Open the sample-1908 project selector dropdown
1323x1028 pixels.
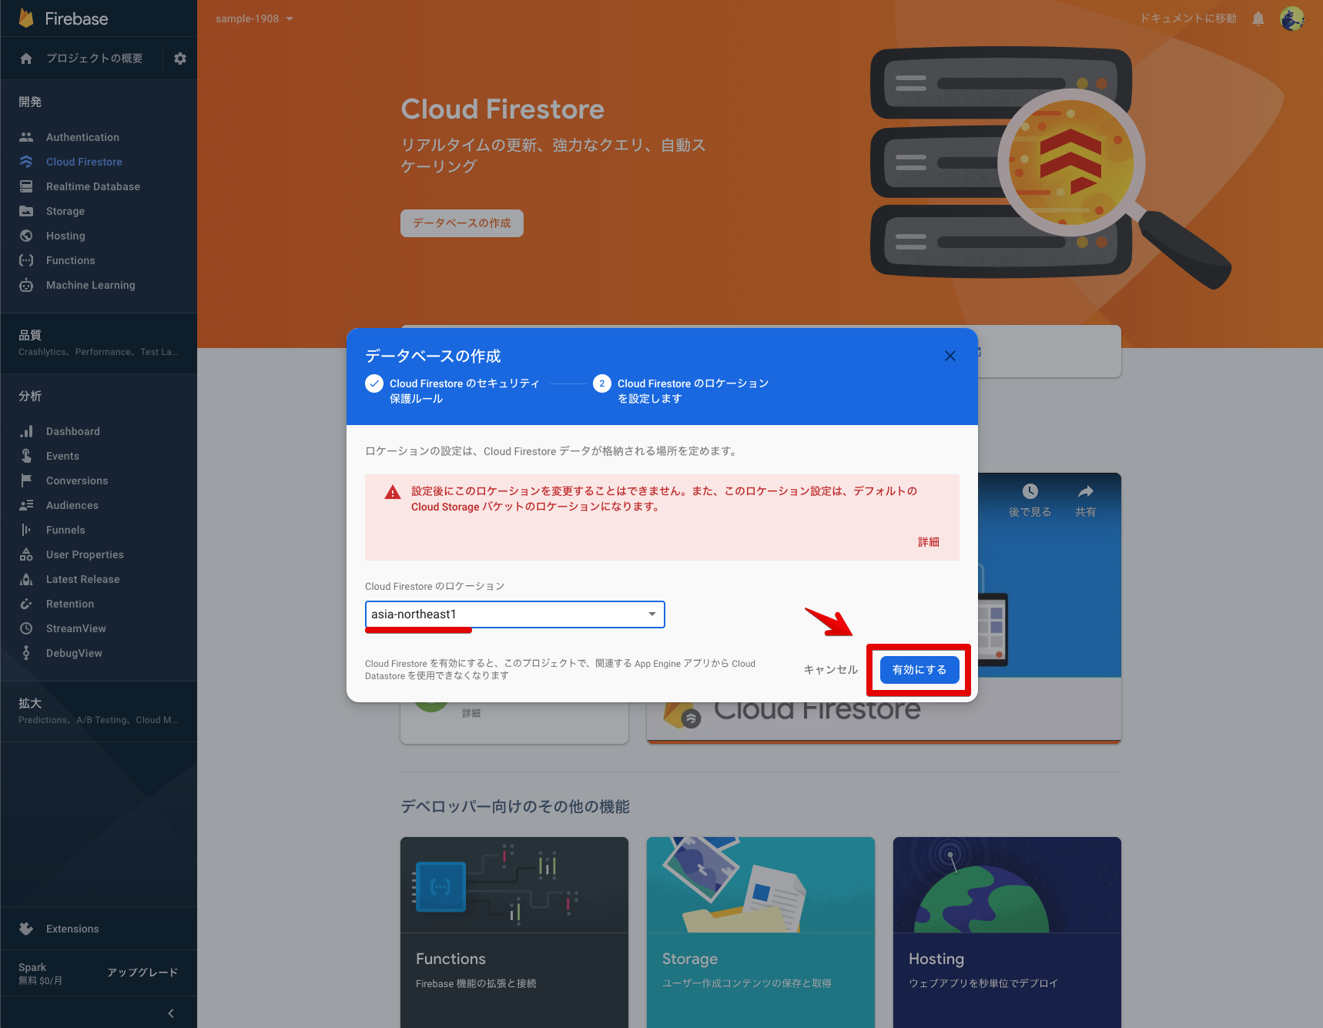pos(254,18)
